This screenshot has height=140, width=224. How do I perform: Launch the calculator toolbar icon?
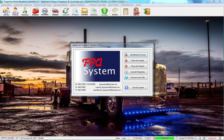pos(125,11)
